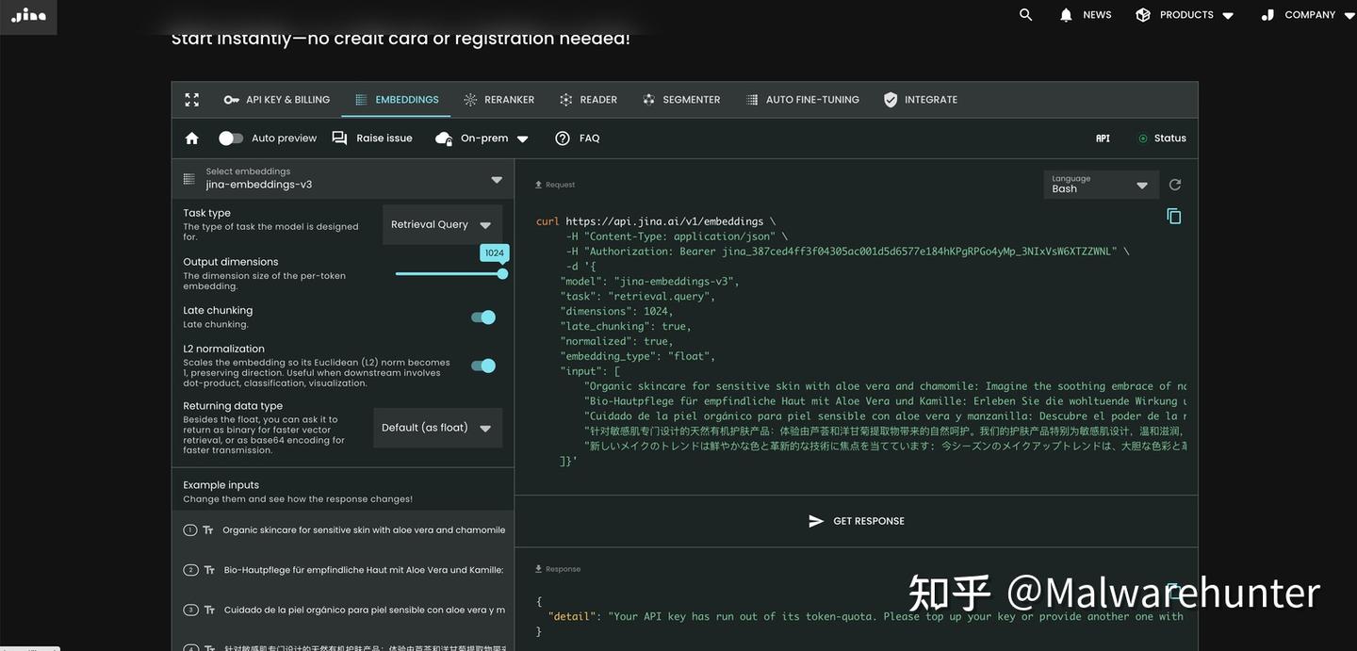Click the Jina logo
The height and width of the screenshot is (651, 1357).
(28, 16)
